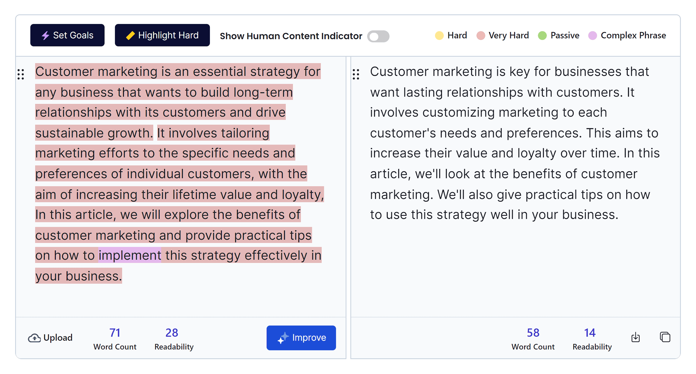Click the yellow Hard legend dot
Image resolution: width=696 pixels, height=374 pixels.
(439, 35)
